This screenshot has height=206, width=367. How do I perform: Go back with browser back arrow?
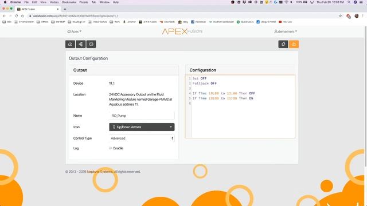pyautogui.click(x=4, y=16)
